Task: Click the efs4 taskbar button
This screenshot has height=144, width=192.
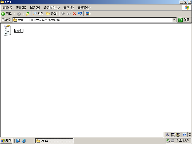Action: [54, 141]
